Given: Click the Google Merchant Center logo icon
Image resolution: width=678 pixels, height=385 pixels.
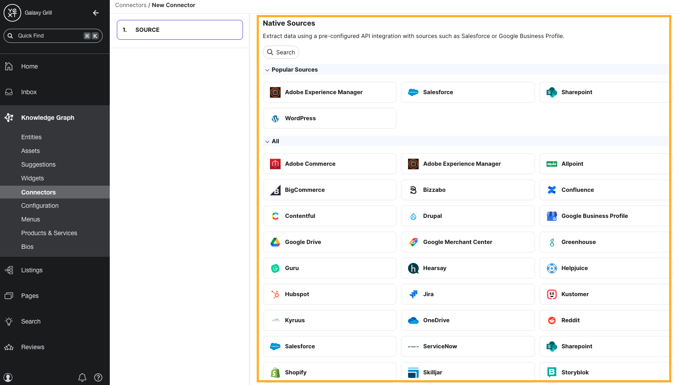Looking at the screenshot, I should point(413,242).
